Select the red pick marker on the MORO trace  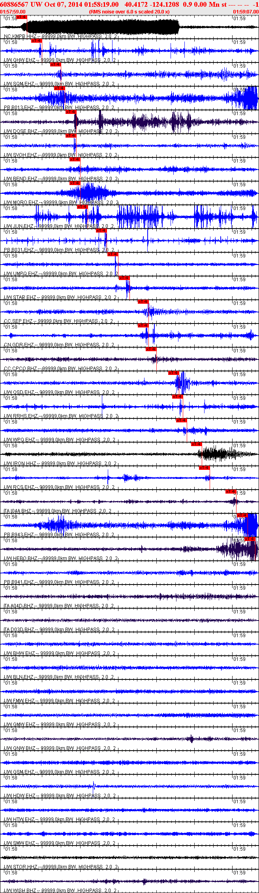pos(75,183)
